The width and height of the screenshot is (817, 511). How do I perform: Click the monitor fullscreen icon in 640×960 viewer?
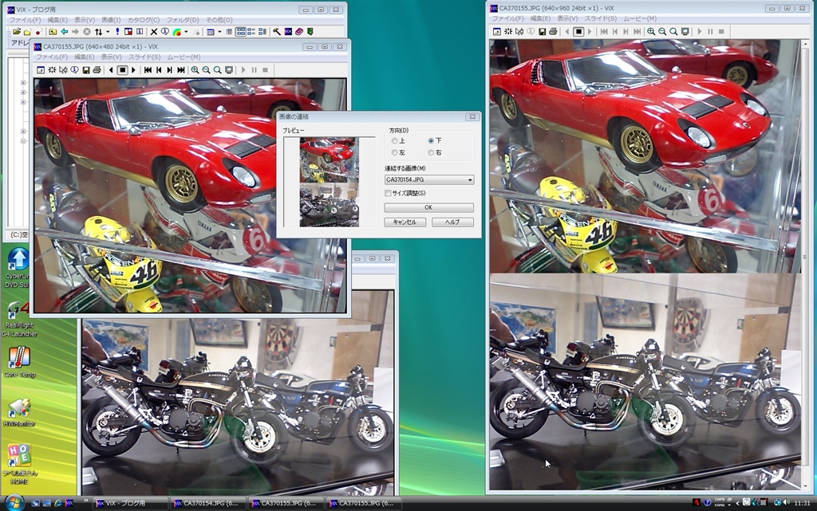pyautogui.click(x=685, y=32)
